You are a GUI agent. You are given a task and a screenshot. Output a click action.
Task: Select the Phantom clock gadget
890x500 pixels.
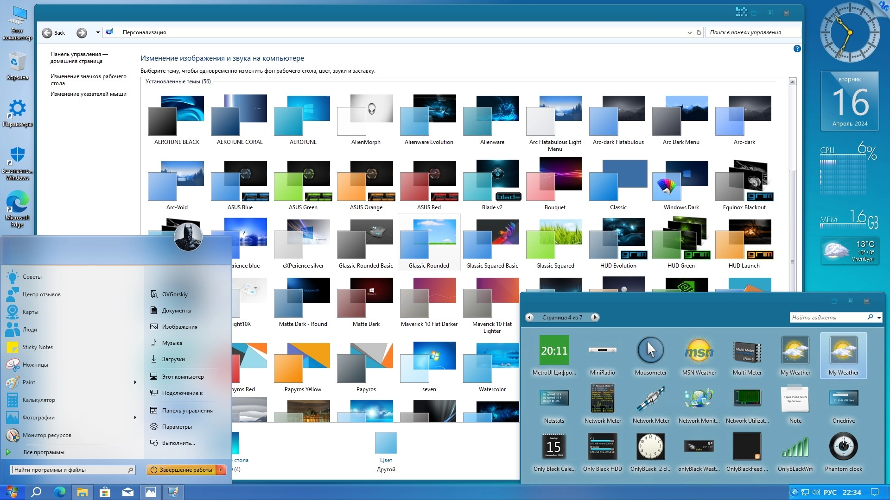[843, 447]
